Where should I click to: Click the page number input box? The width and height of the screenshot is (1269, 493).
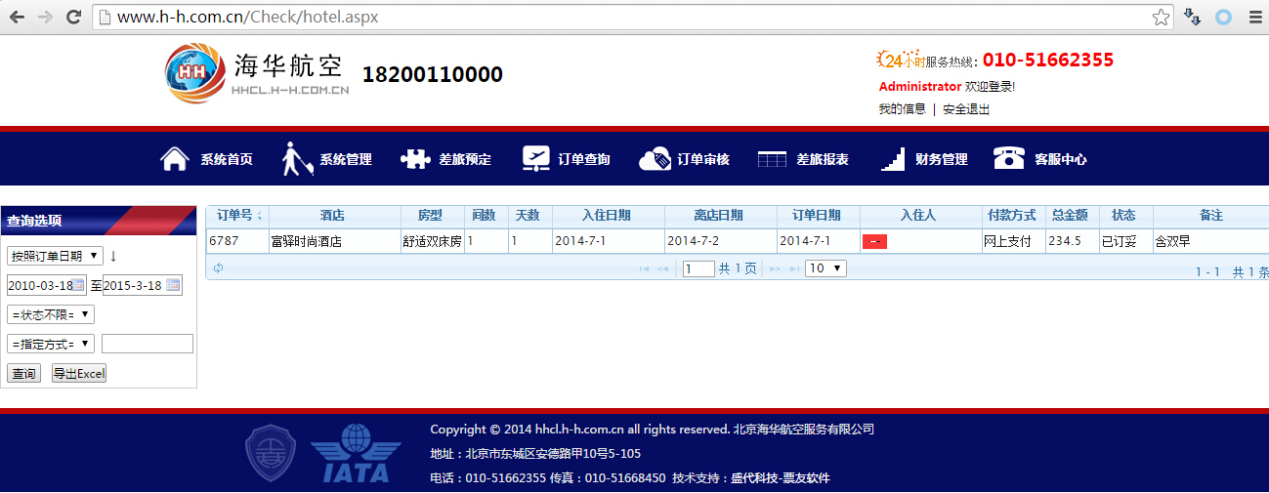(x=698, y=268)
